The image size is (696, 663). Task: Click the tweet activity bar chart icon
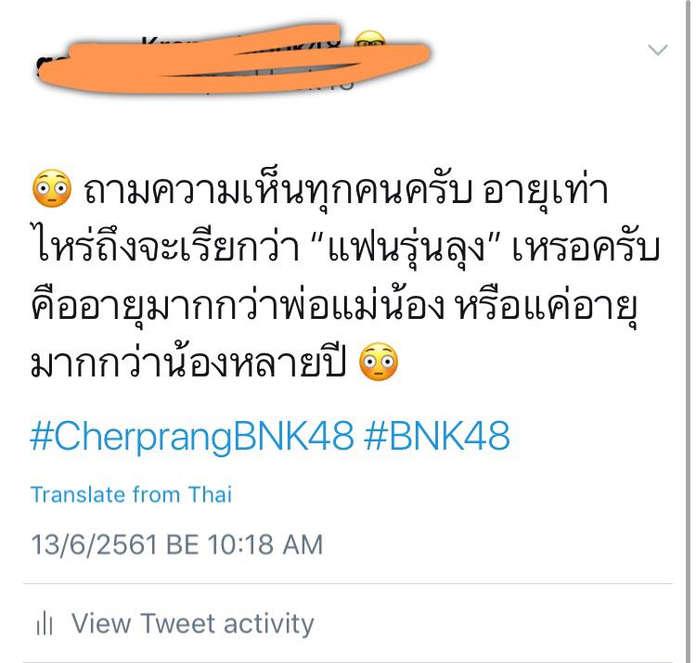[45, 623]
